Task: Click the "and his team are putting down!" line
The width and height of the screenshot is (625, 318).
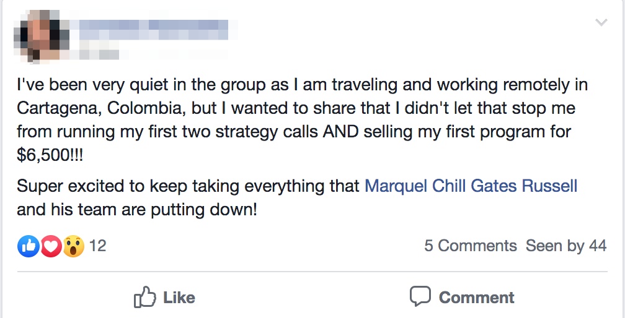Action: [136, 209]
